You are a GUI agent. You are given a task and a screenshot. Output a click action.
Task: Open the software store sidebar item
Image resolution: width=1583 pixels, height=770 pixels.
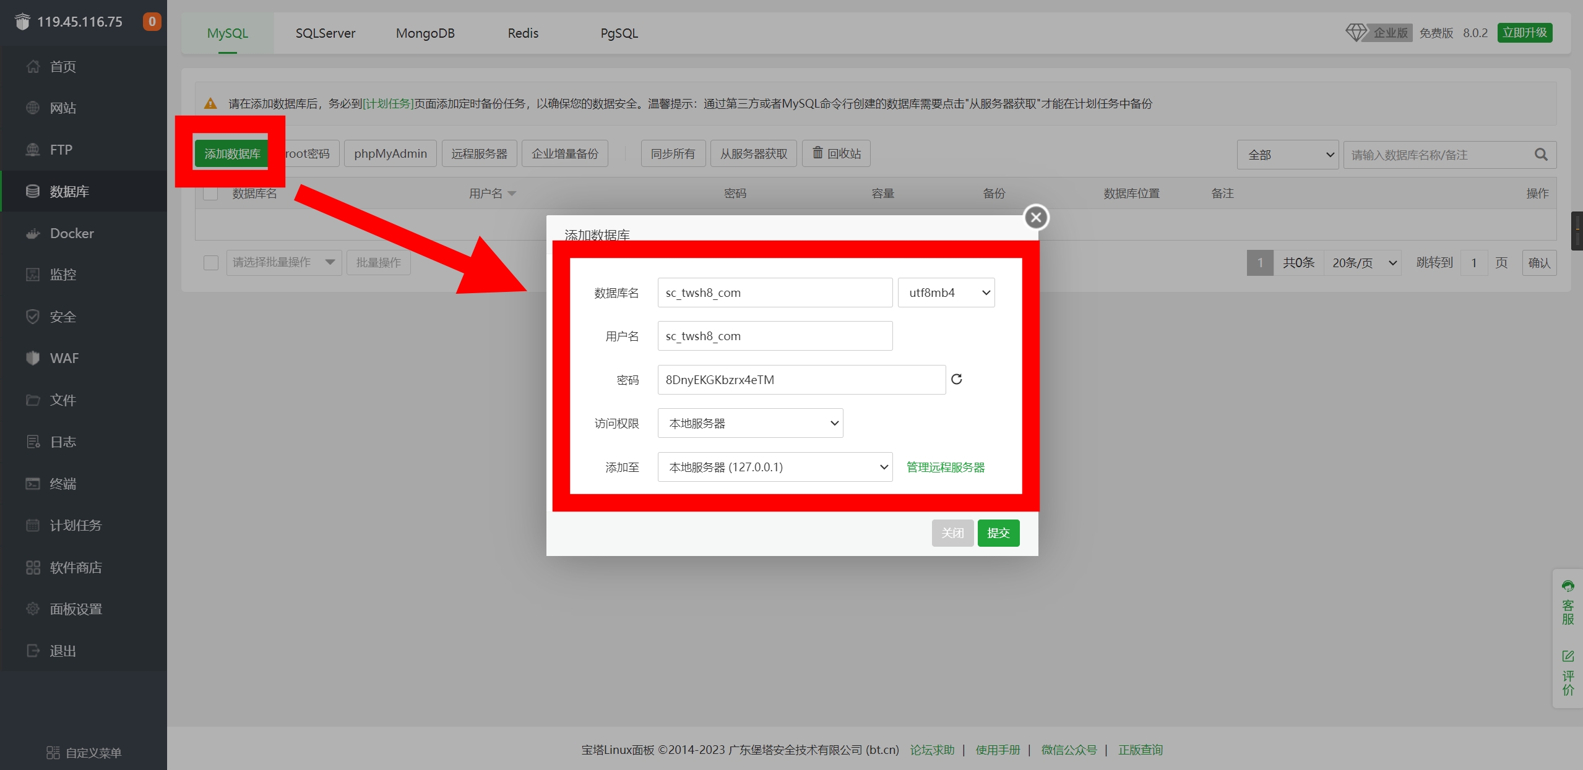[75, 567]
